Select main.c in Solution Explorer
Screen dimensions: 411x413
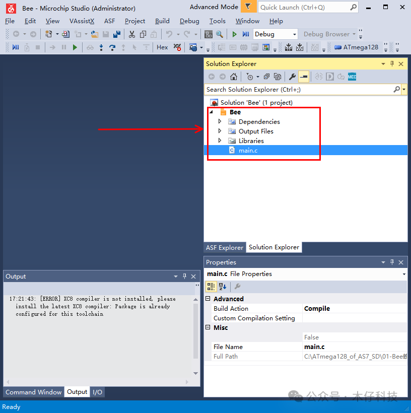pos(248,151)
